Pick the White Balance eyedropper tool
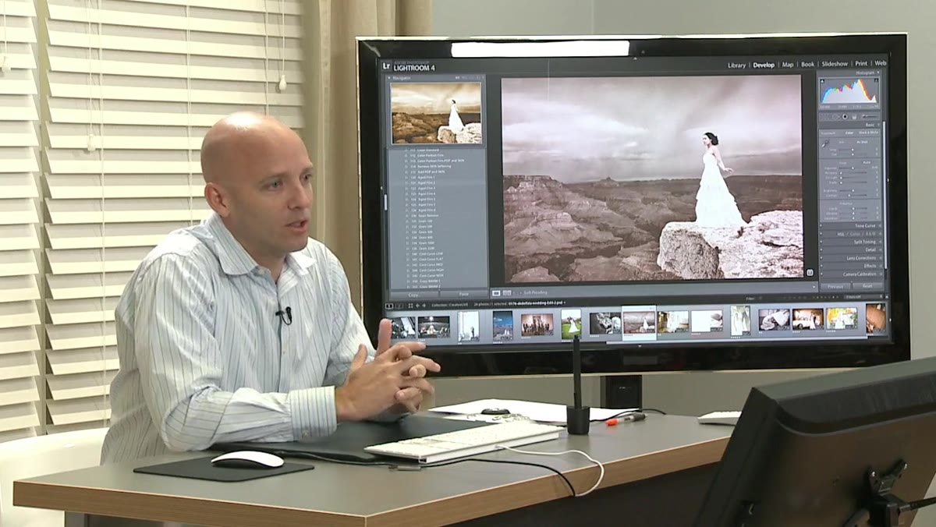This screenshot has width=936, height=527. tap(826, 143)
